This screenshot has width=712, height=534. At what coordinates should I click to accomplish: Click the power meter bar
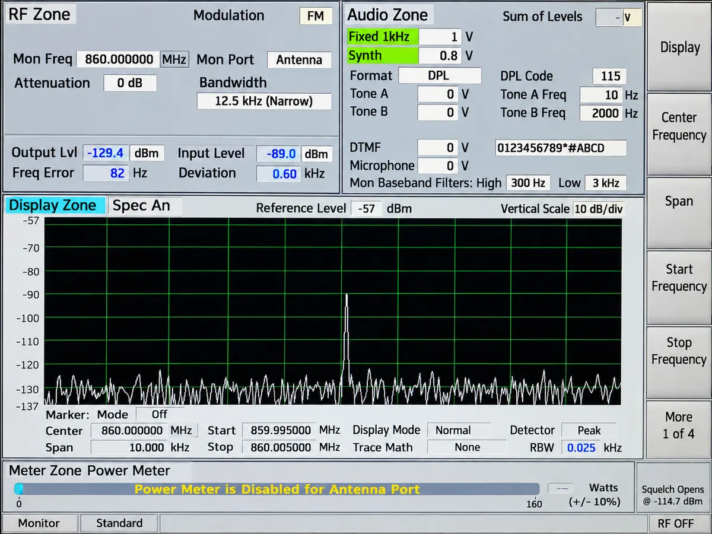click(x=277, y=489)
